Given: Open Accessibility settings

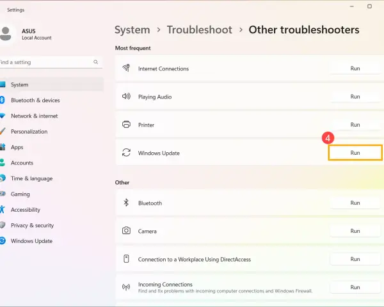Looking at the screenshot, I should tap(51, 210).
